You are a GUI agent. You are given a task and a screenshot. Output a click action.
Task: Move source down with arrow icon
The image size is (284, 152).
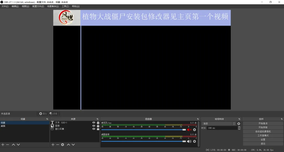coord(73,145)
